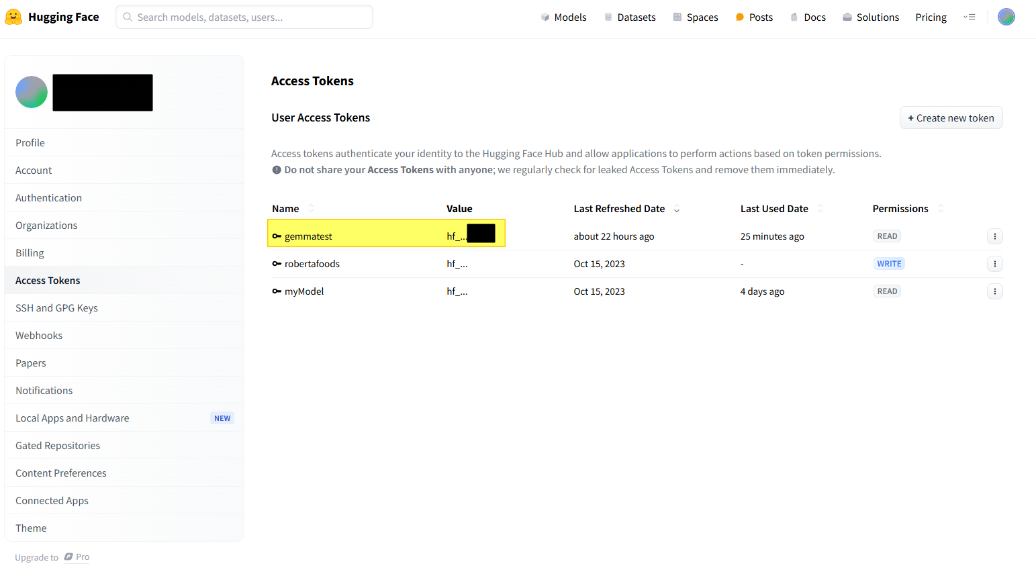Viewport: 1036px width, 576px height.
Task: Click the key icon beside robertafoods
Action: click(277, 264)
